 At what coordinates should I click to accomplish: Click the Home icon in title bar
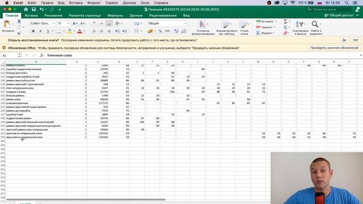[26, 10]
